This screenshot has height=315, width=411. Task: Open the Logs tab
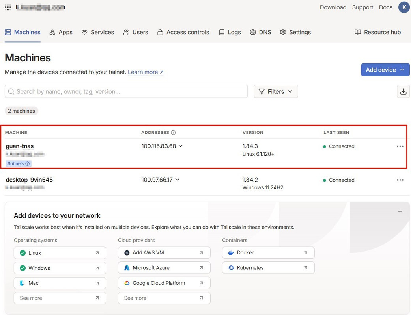(x=230, y=32)
